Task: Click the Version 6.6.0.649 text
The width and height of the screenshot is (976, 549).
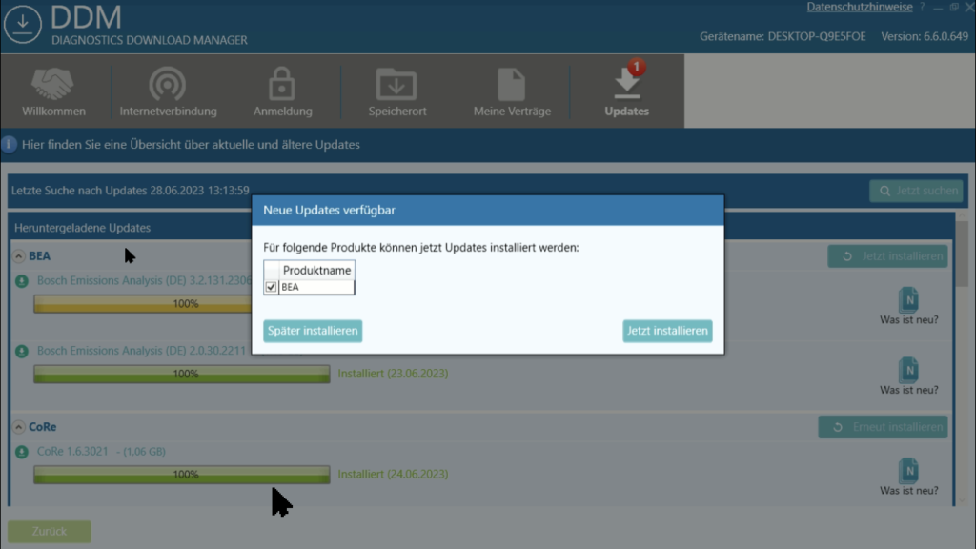Action: (x=925, y=37)
